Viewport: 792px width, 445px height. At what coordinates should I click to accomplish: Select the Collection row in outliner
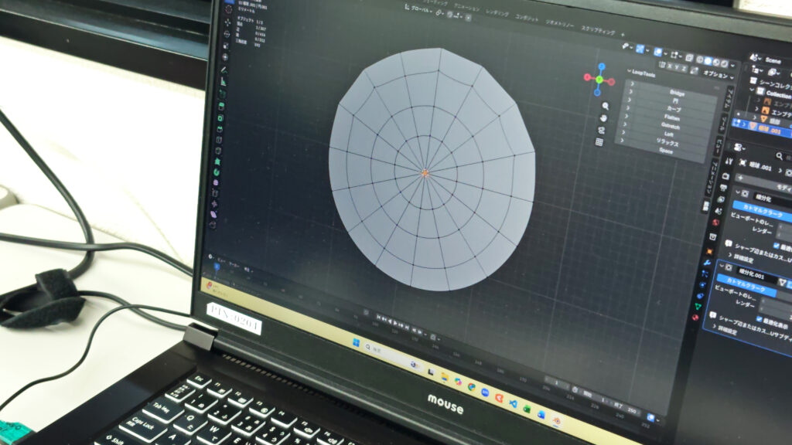(773, 94)
